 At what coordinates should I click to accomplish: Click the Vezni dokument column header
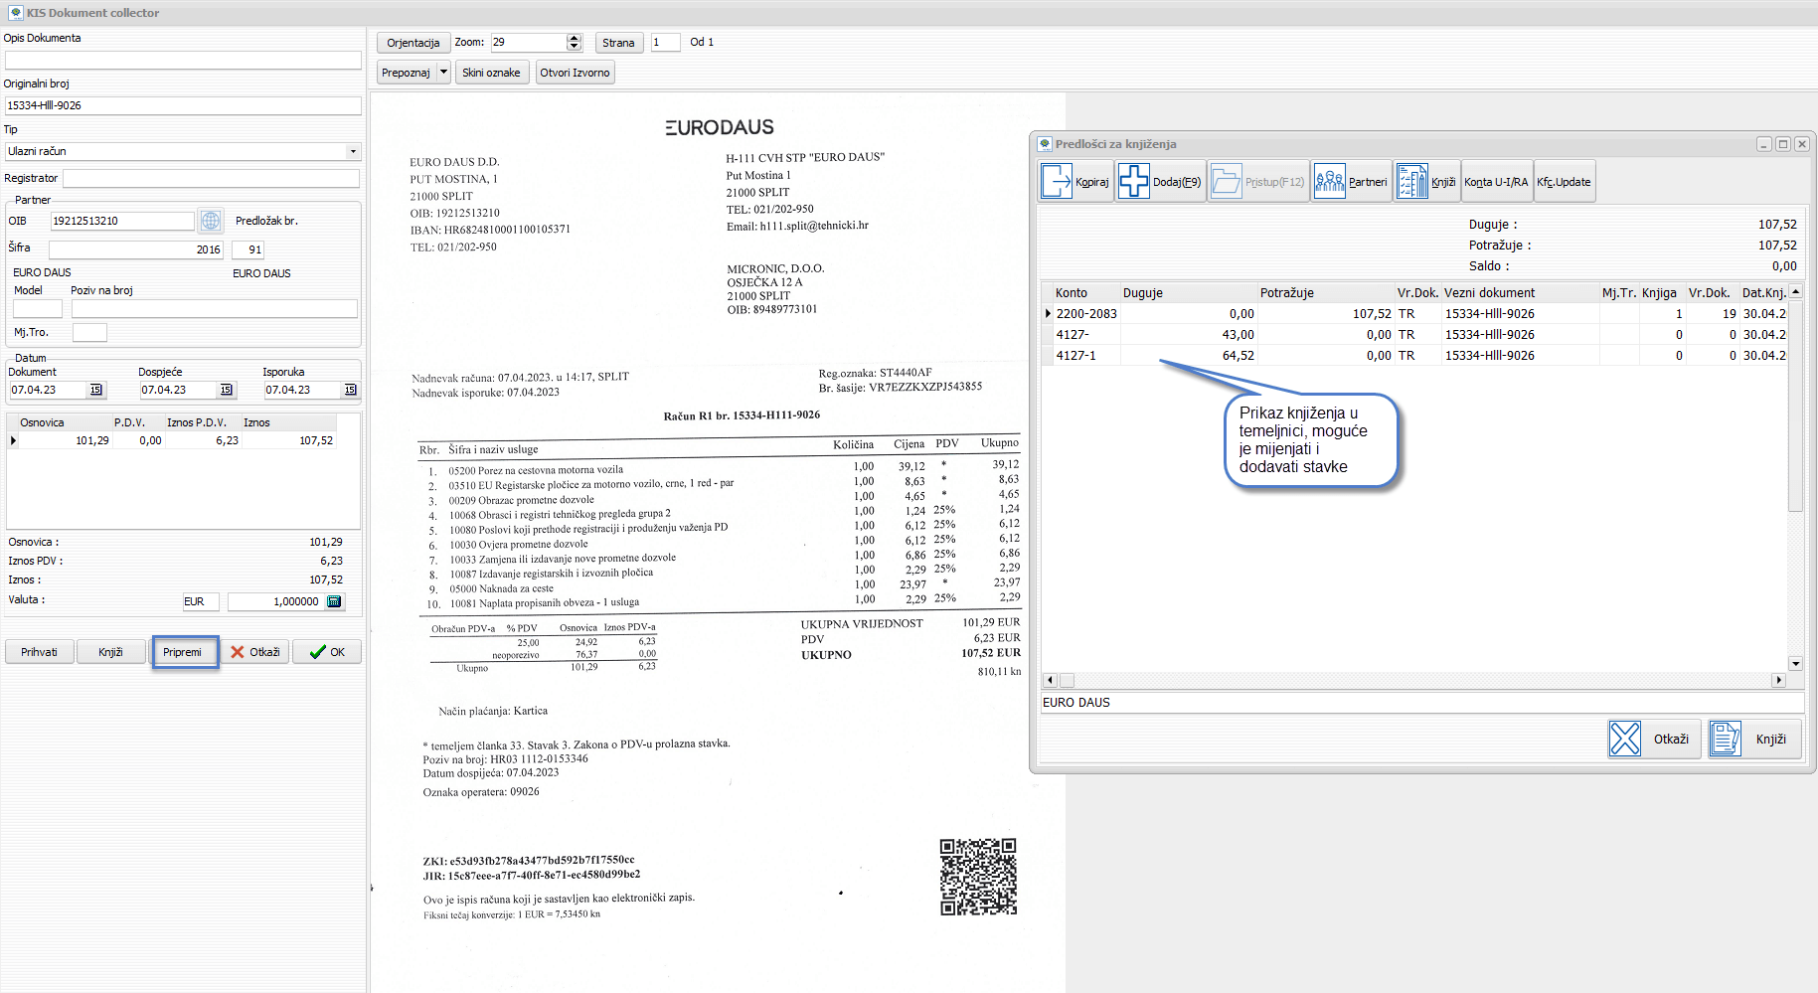pyautogui.click(x=1520, y=292)
